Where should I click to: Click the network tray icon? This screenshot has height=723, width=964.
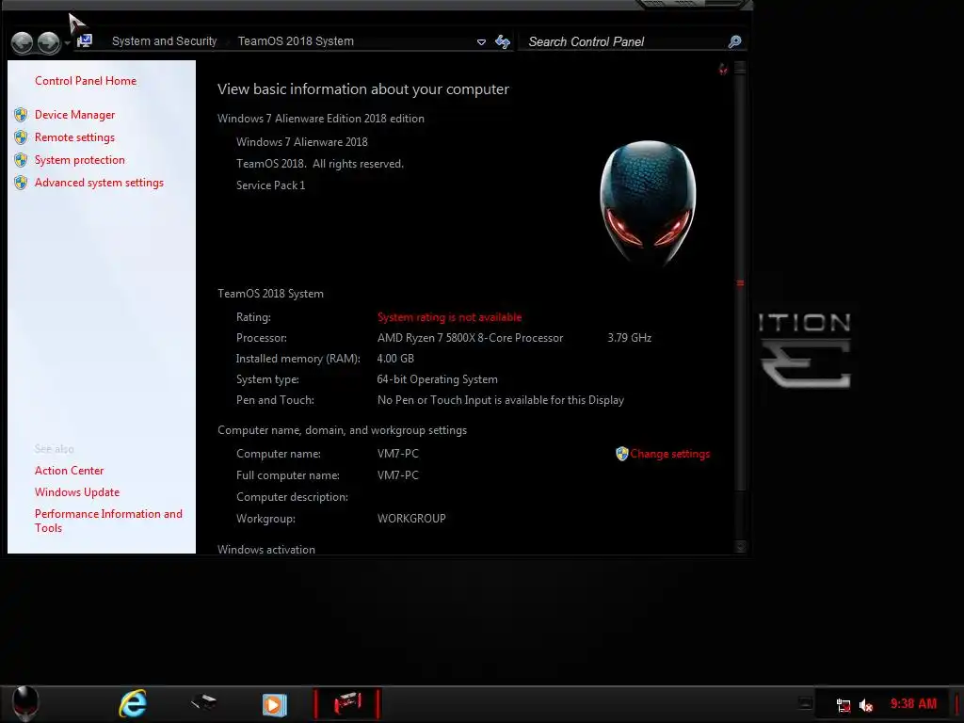click(x=843, y=705)
